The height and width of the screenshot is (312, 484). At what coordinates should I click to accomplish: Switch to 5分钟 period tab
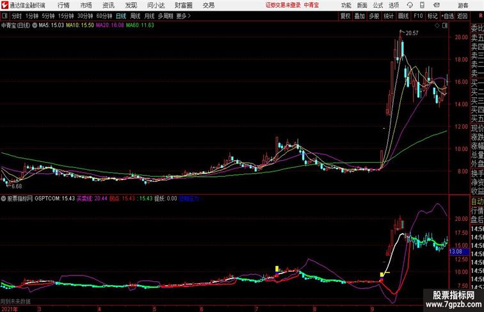coord(48,16)
